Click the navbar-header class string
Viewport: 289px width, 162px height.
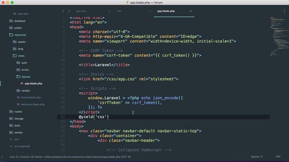click(x=140, y=140)
